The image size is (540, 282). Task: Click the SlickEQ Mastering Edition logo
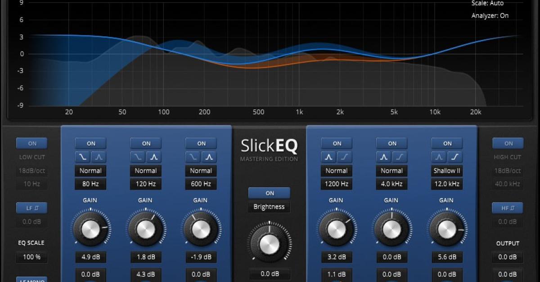269,150
